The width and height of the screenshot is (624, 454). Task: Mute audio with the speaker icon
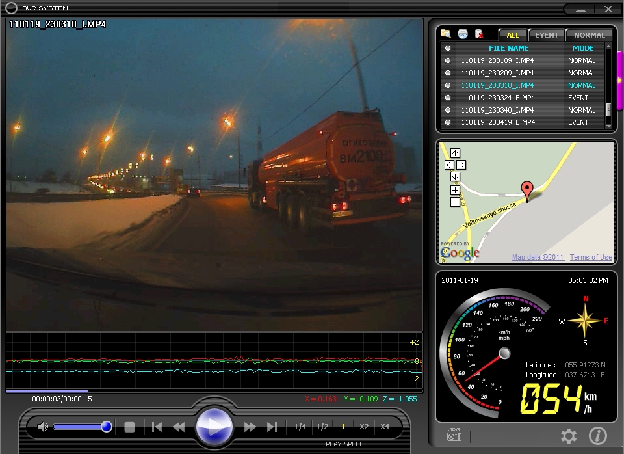[43, 427]
